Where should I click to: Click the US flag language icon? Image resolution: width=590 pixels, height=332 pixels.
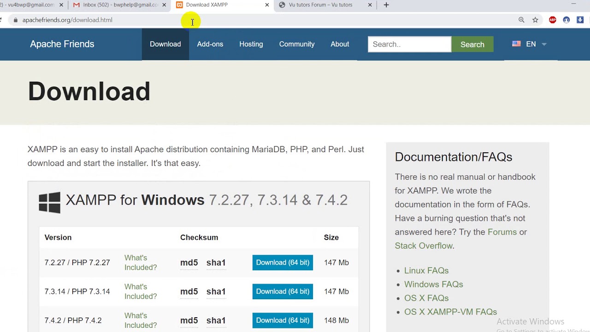tap(516, 44)
